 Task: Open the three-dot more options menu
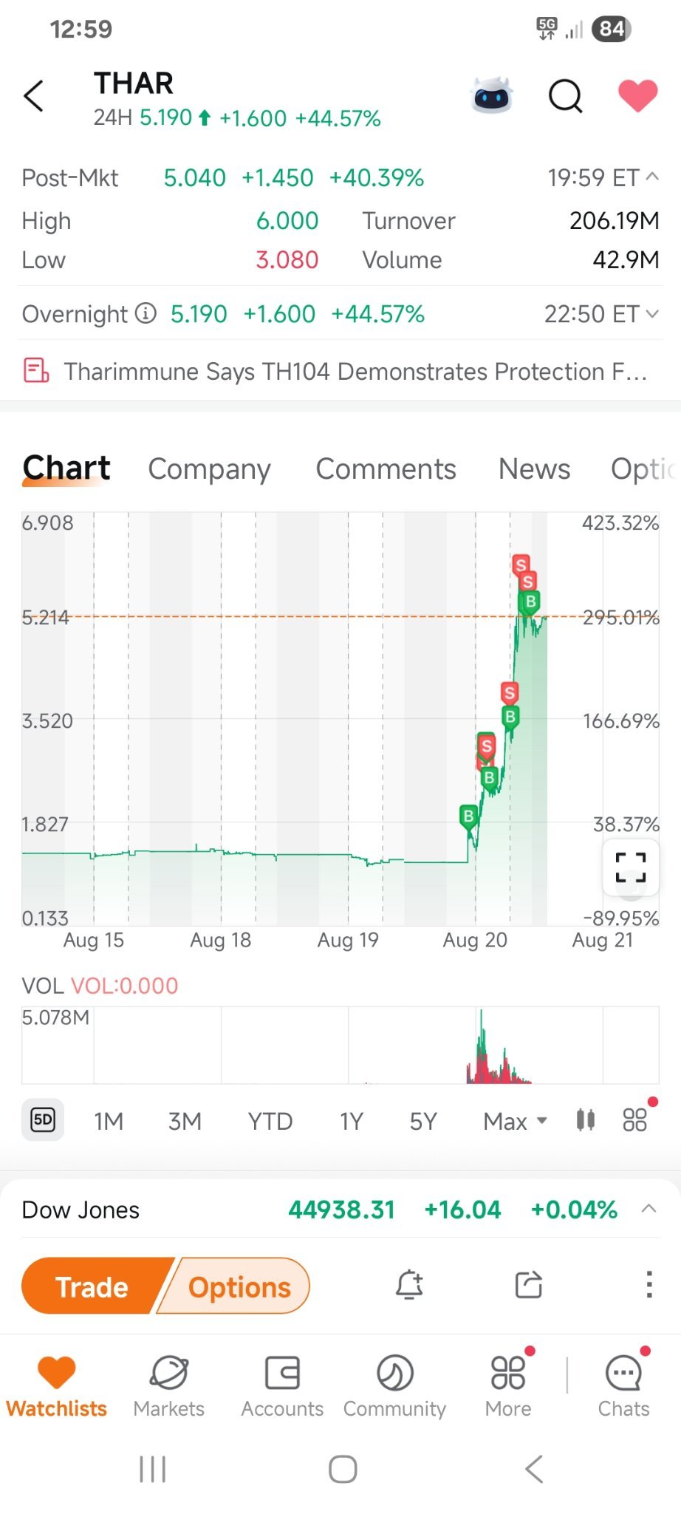(x=649, y=1285)
